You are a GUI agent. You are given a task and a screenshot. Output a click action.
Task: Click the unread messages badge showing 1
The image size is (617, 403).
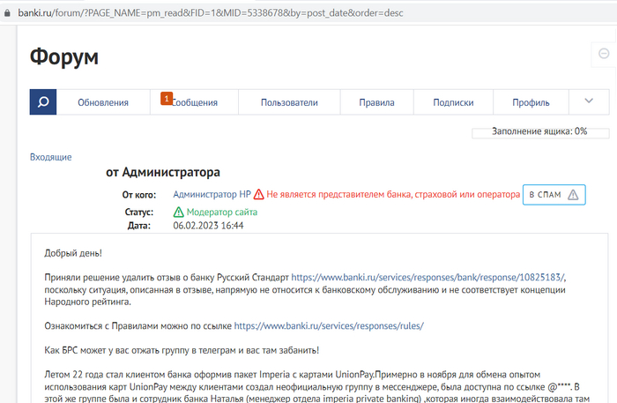click(x=167, y=99)
